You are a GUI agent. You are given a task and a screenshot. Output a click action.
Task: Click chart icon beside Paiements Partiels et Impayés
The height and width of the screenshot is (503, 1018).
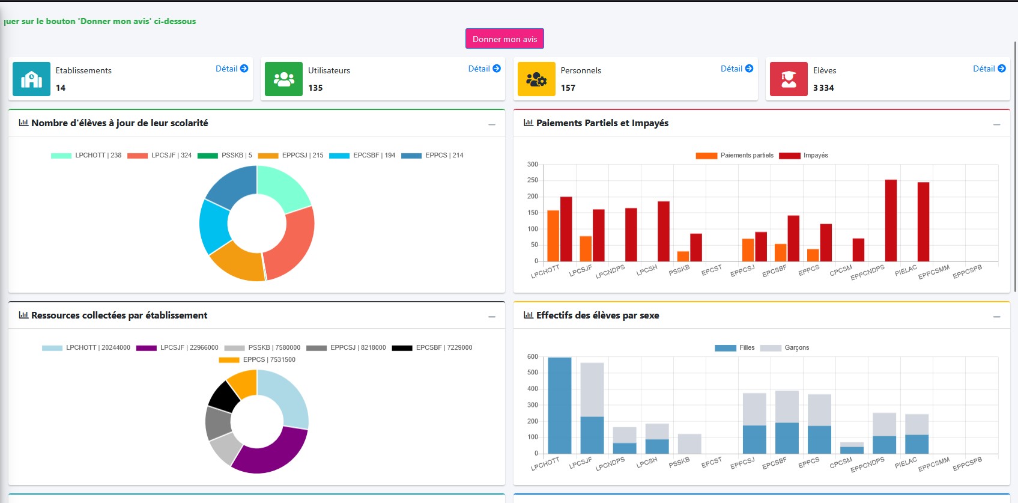pyautogui.click(x=529, y=123)
